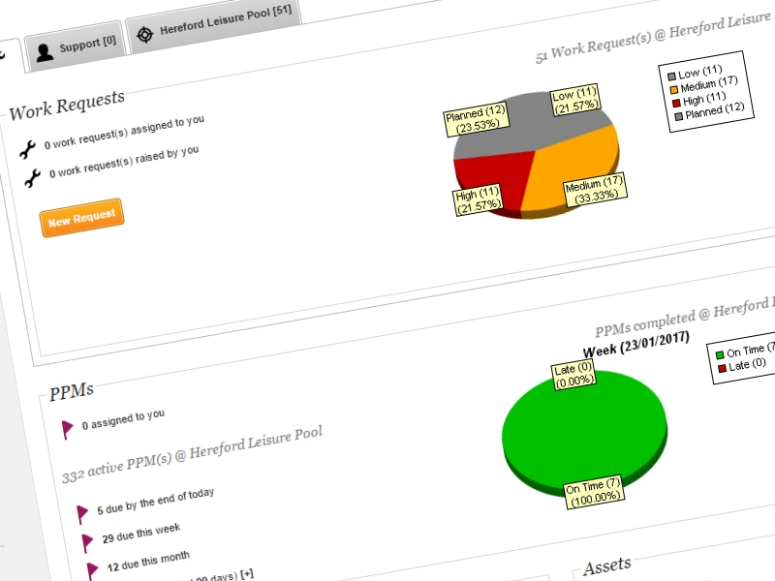Viewport: 775px width, 581px height.
Task: Open the '5 due by the end of today' link
Action: (x=156, y=501)
